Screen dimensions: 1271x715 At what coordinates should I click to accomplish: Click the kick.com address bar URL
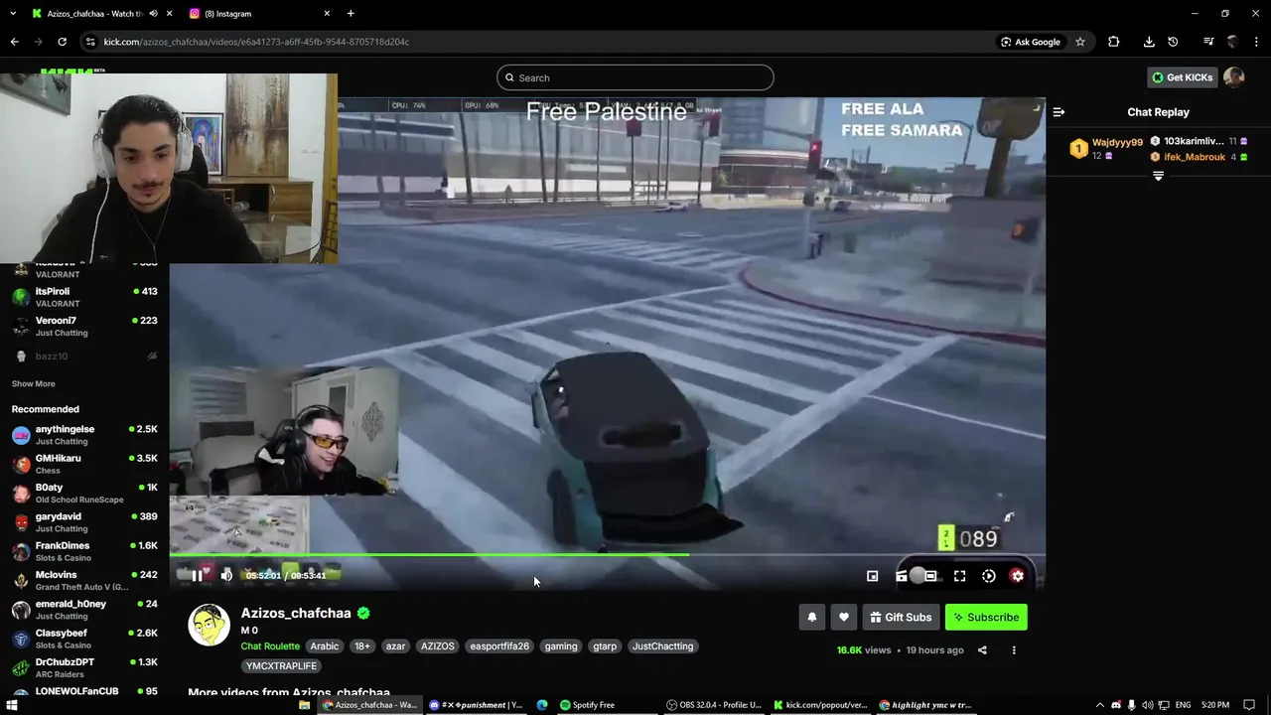pyautogui.click(x=256, y=42)
